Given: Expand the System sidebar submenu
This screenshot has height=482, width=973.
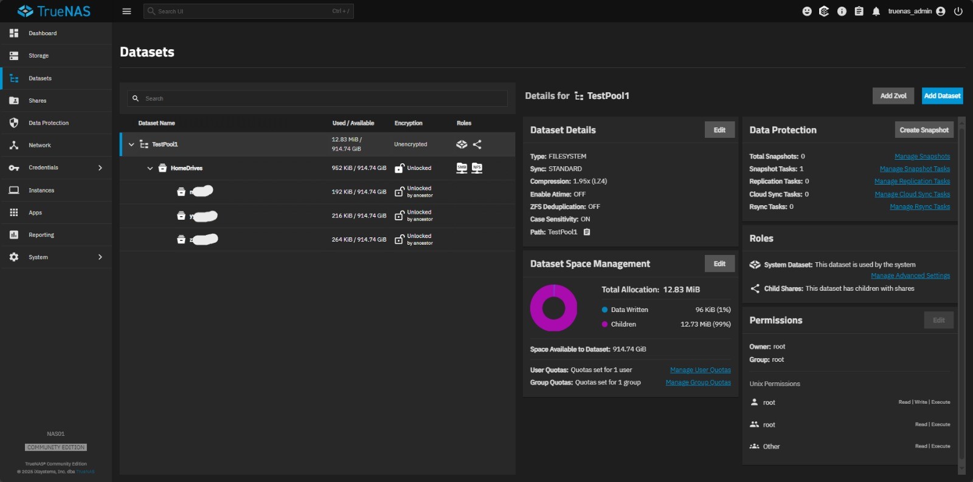Looking at the screenshot, I should (100, 257).
